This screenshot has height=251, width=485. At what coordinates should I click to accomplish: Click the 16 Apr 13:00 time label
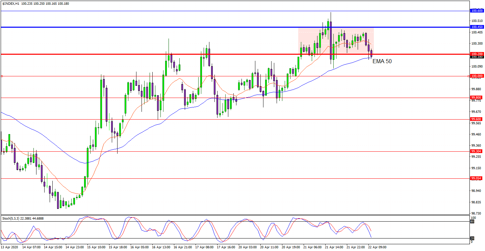click(x=161, y=247)
